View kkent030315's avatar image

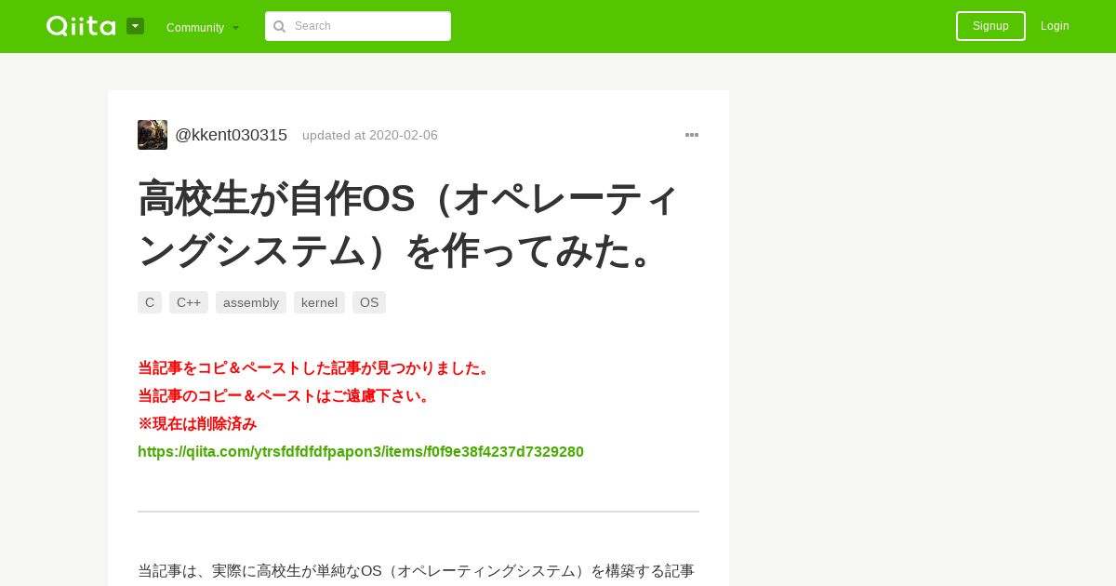click(153, 135)
